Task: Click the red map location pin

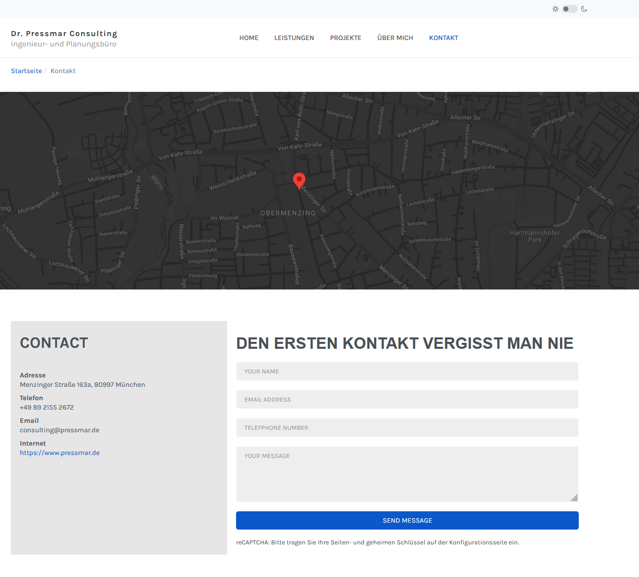Action: pyautogui.click(x=299, y=181)
